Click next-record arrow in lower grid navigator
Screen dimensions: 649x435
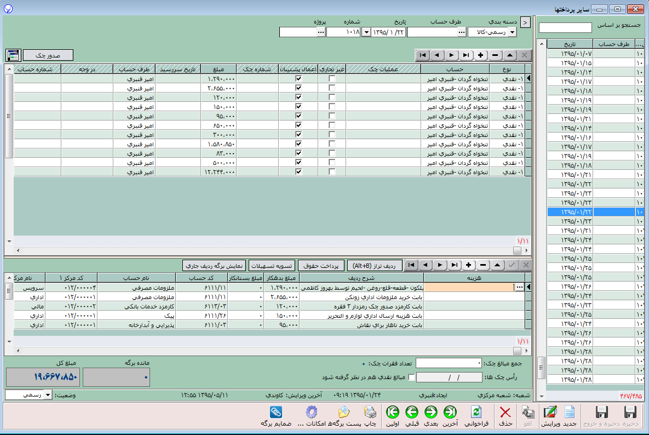tap(440, 265)
